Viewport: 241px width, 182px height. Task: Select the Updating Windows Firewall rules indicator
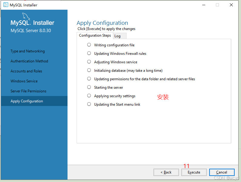pyautogui.click(x=89, y=53)
